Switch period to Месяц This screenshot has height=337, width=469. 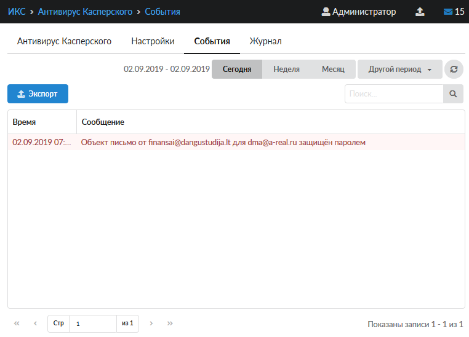pyautogui.click(x=333, y=69)
